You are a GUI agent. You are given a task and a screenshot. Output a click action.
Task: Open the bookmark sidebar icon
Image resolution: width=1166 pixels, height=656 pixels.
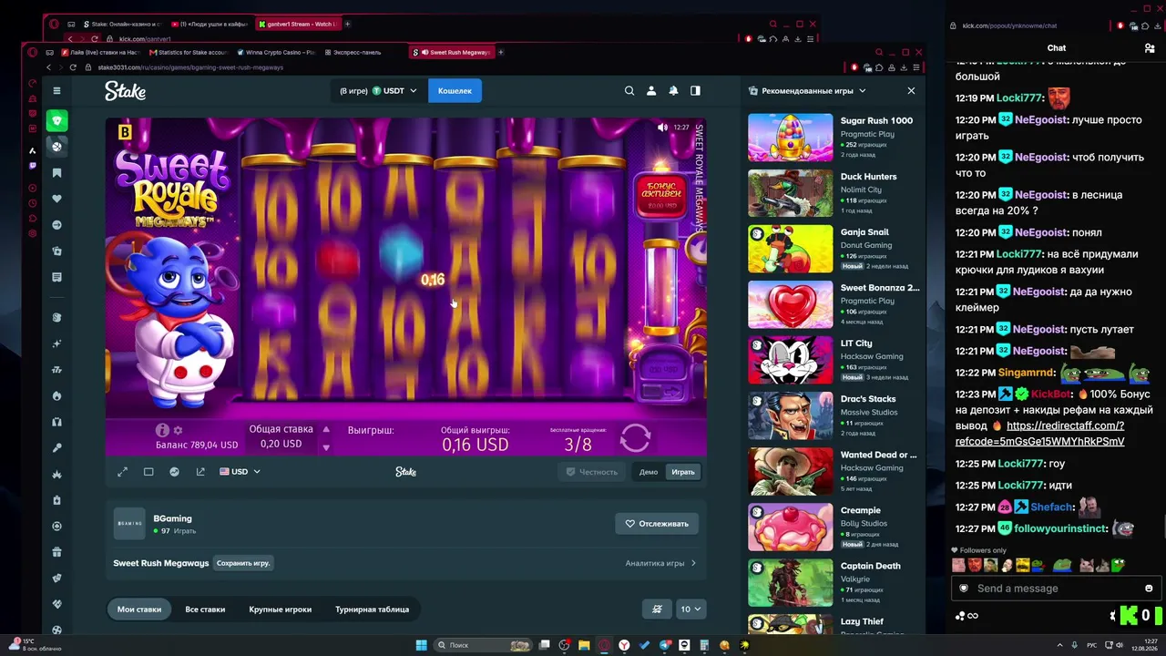click(56, 173)
